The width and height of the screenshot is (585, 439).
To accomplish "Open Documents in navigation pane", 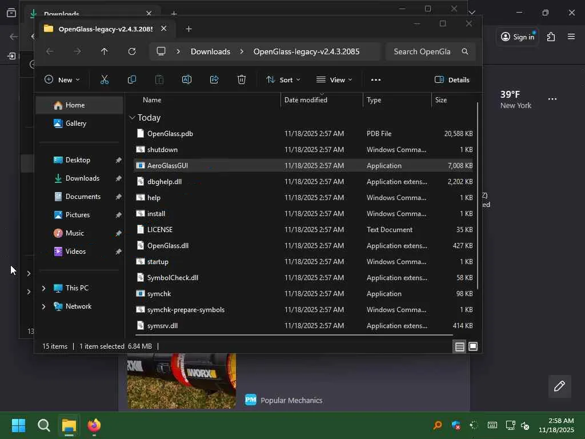I will tap(79, 197).
